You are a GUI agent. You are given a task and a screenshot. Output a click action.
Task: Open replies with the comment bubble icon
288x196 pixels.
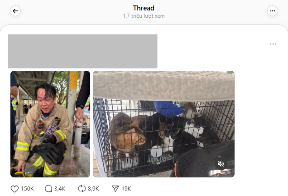[x=48, y=189]
